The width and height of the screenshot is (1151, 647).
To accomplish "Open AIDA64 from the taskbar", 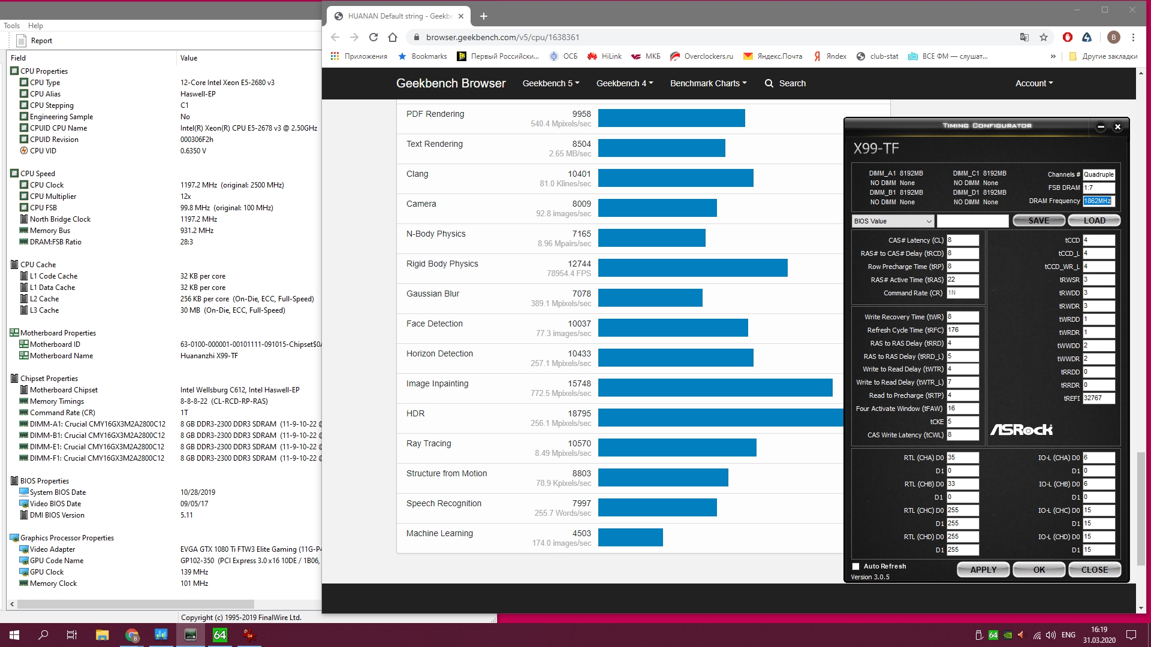I will (220, 635).
